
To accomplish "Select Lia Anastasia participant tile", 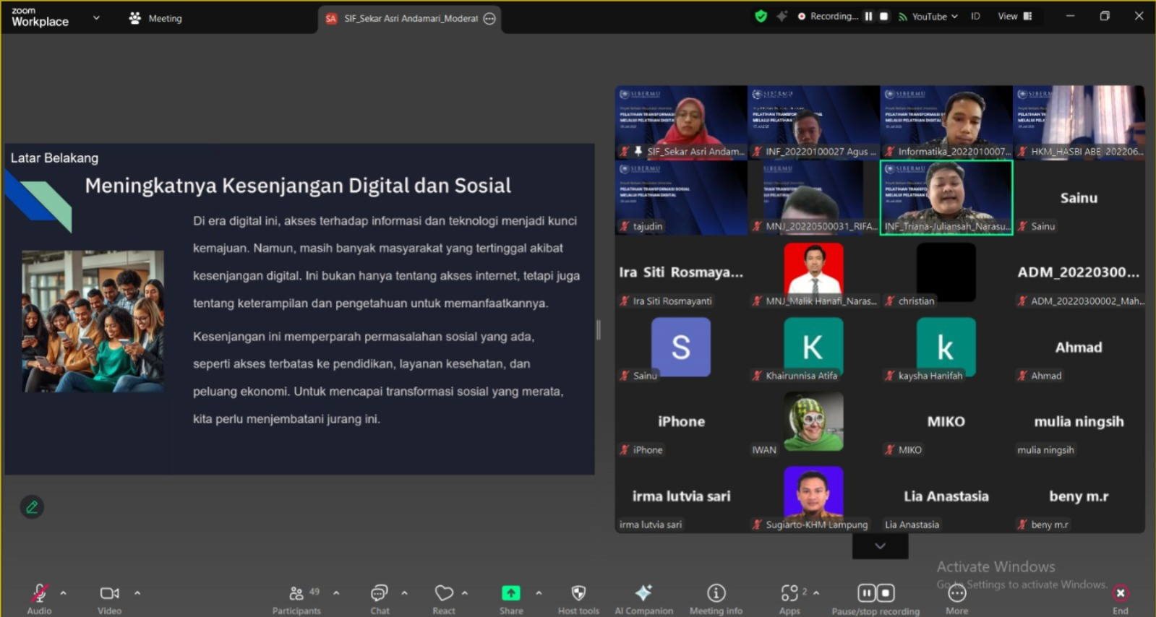I will (x=946, y=496).
